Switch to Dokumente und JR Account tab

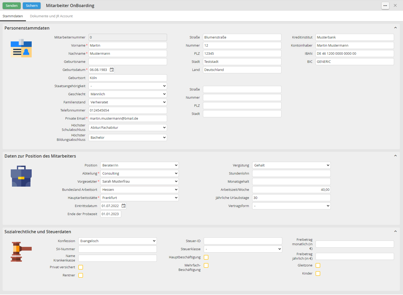[x=51, y=16]
